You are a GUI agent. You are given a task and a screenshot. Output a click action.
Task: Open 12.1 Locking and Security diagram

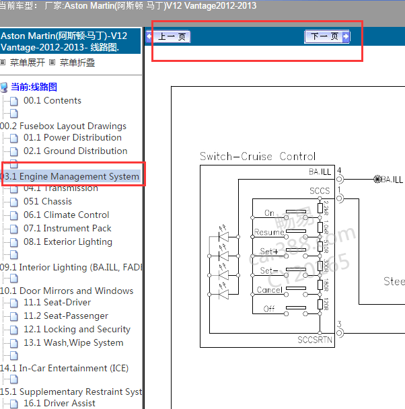click(77, 330)
